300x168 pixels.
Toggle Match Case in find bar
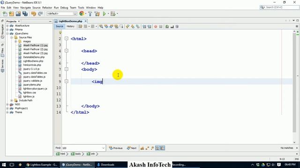click(x=142, y=148)
